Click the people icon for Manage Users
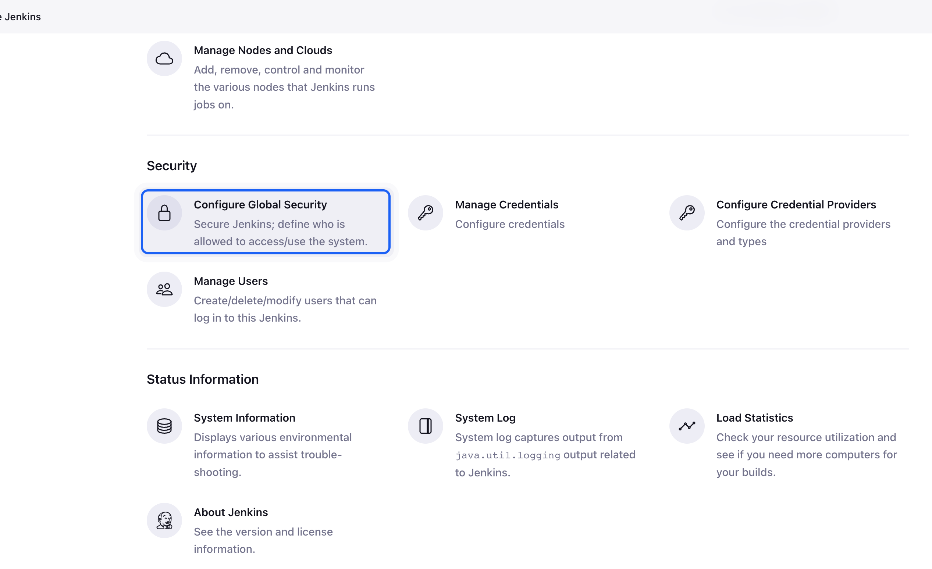 (x=164, y=289)
